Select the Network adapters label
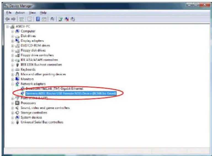This screenshot has width=212, height=156. pyautogui.click(x=33, y=84)
